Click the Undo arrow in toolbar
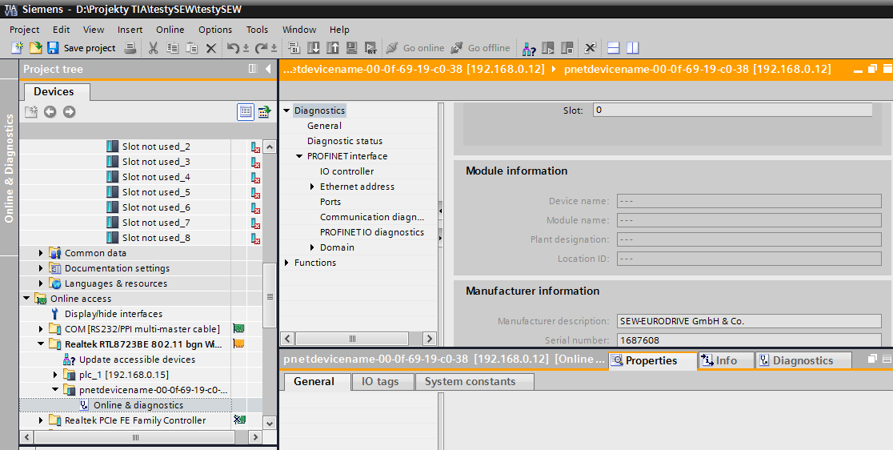 point(232,48)
